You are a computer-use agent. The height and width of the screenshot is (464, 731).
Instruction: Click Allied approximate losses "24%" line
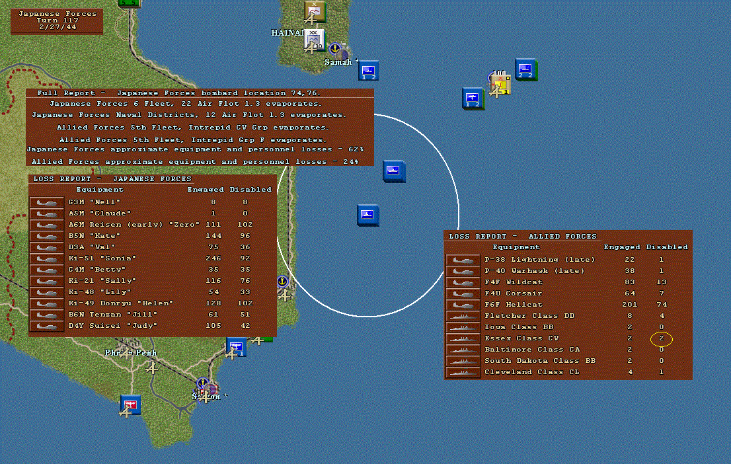pyautogui.click(x=195, y=162)
